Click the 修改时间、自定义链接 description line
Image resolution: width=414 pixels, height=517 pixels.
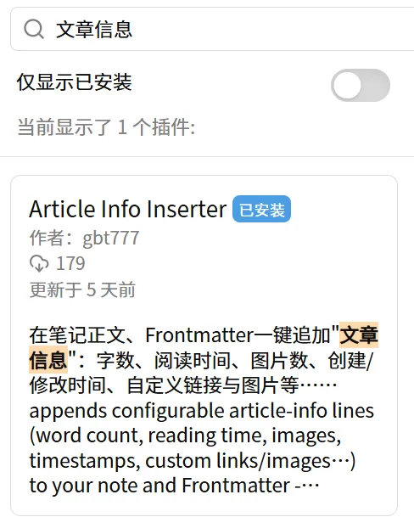coord(183,385)
